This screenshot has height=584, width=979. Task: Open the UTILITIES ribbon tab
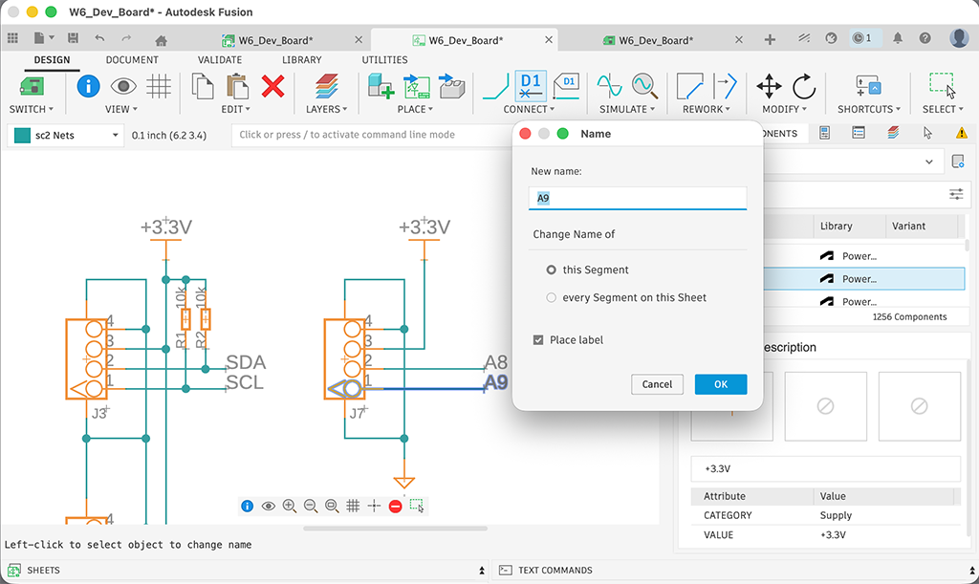(384, 60)
